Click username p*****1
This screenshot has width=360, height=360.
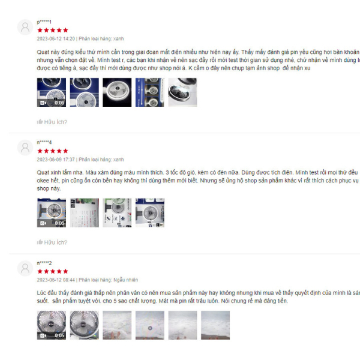coord(44,22)
